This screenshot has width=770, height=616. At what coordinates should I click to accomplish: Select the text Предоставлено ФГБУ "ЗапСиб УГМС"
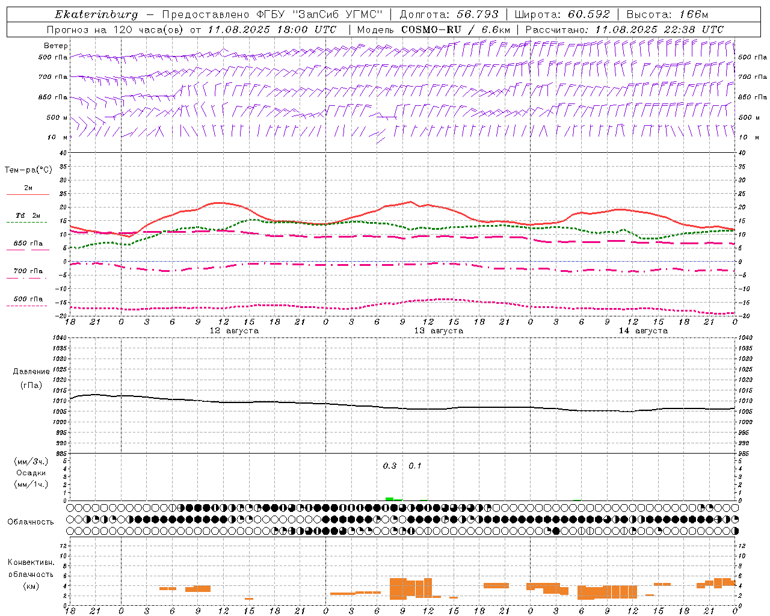click(x=273, y=14)
